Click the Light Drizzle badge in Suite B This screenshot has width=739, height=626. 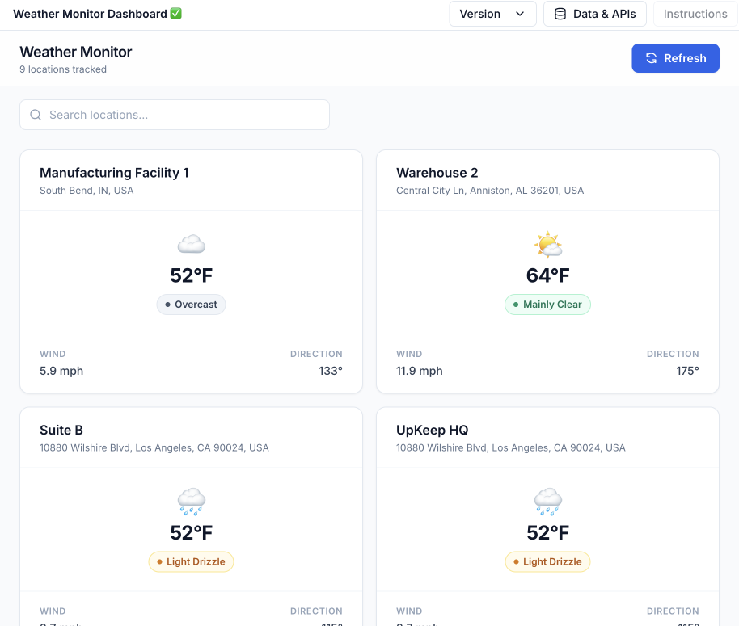click(x=192, y=561)
